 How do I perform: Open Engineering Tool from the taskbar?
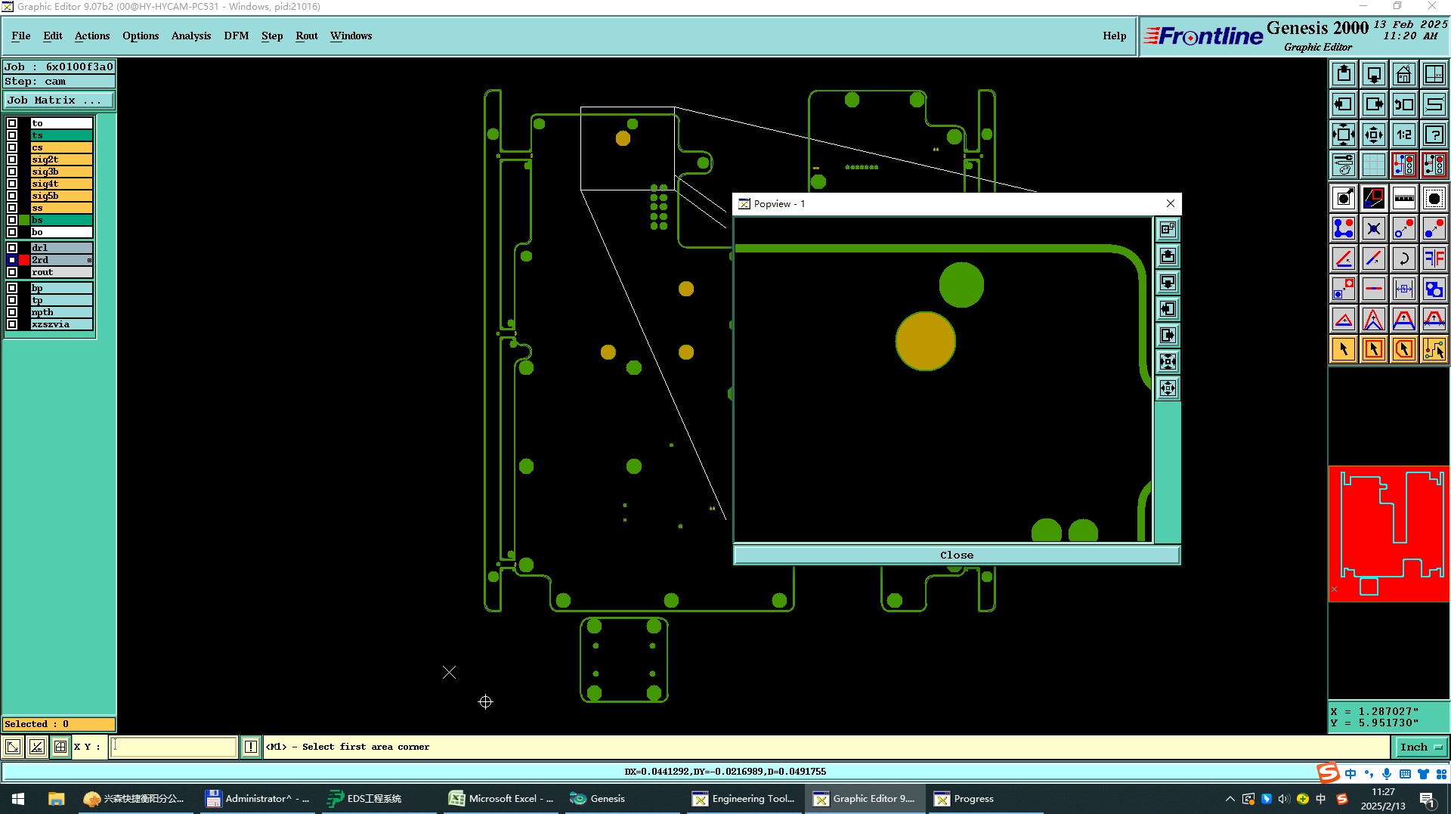click(744, 798)
